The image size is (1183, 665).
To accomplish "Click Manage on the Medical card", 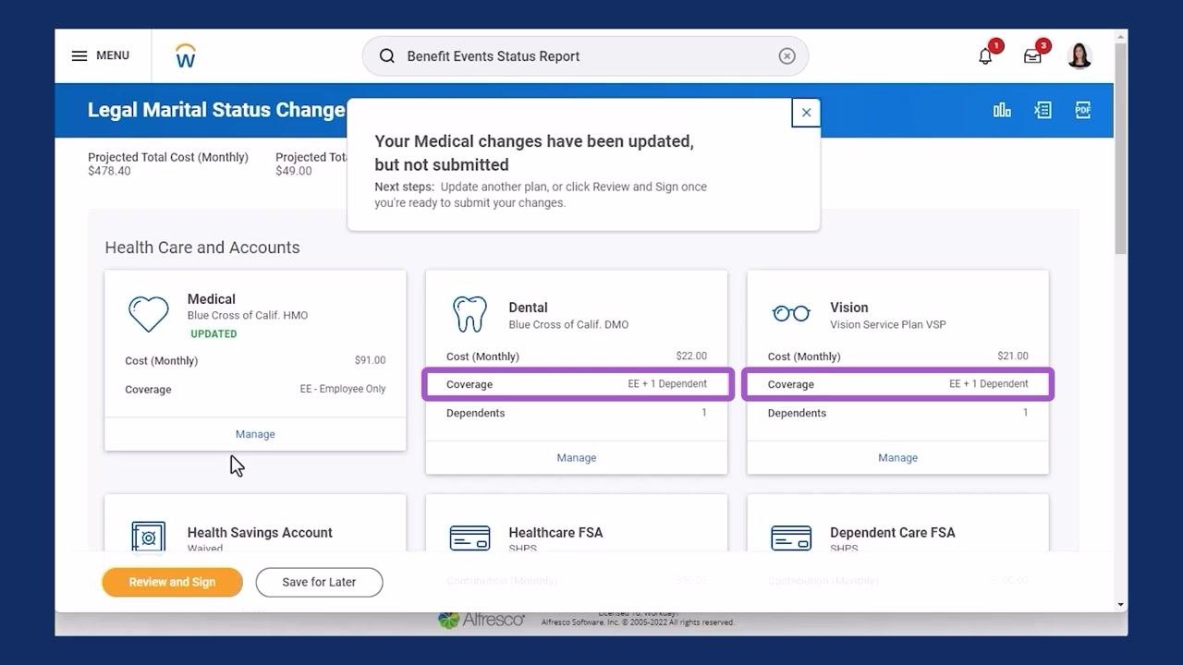I will pyautogui.click(x=255, y=434).
